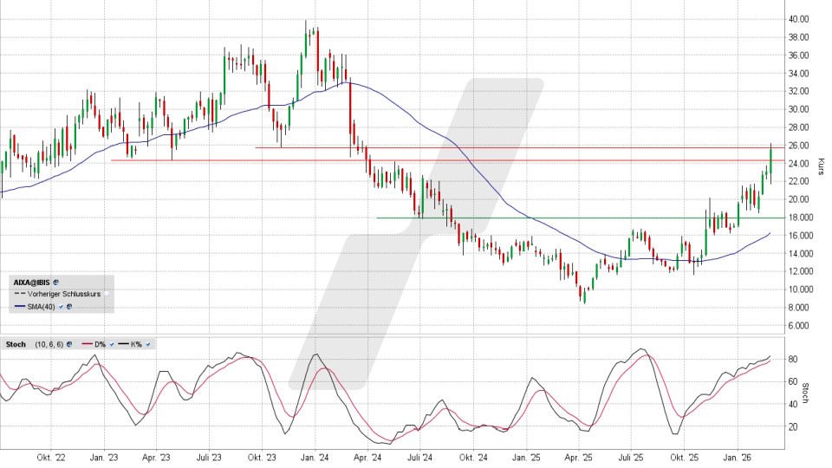832x468 pixels.
Task: Click the Kurs axis title
Action: tap(821, 166)
